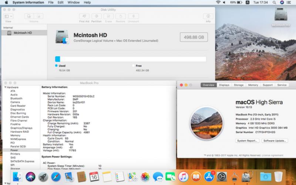Screen dimensions: 296x185
Task: Open Spotlight search icon
Action: (274, 3)
